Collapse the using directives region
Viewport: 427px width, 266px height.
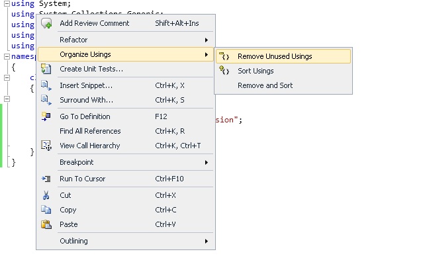click(x=6, y=4)
